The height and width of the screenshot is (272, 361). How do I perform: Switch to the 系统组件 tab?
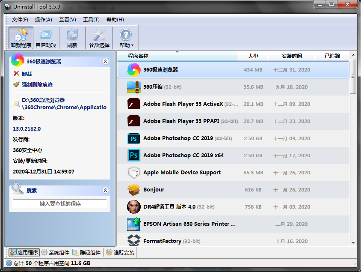click(55, 252)
